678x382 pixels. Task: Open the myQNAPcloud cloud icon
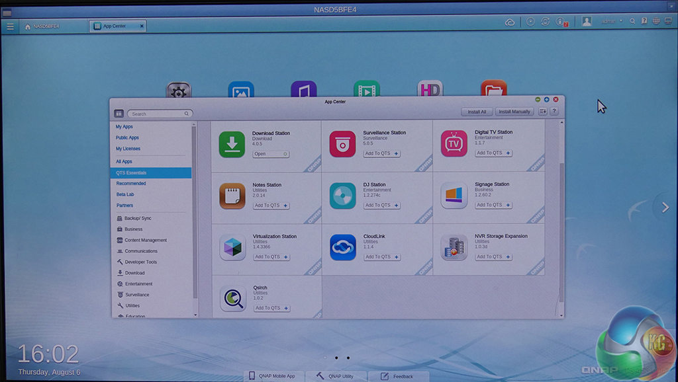pos(510,22)
